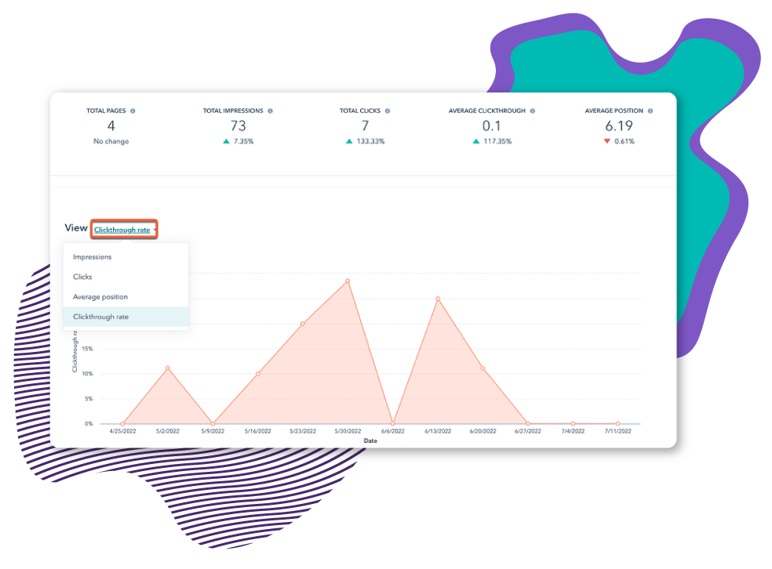Click info icon beside Total Impressions
Viewport: 772px width, 569px height.
pyautogui.click(x=271, y=111)
